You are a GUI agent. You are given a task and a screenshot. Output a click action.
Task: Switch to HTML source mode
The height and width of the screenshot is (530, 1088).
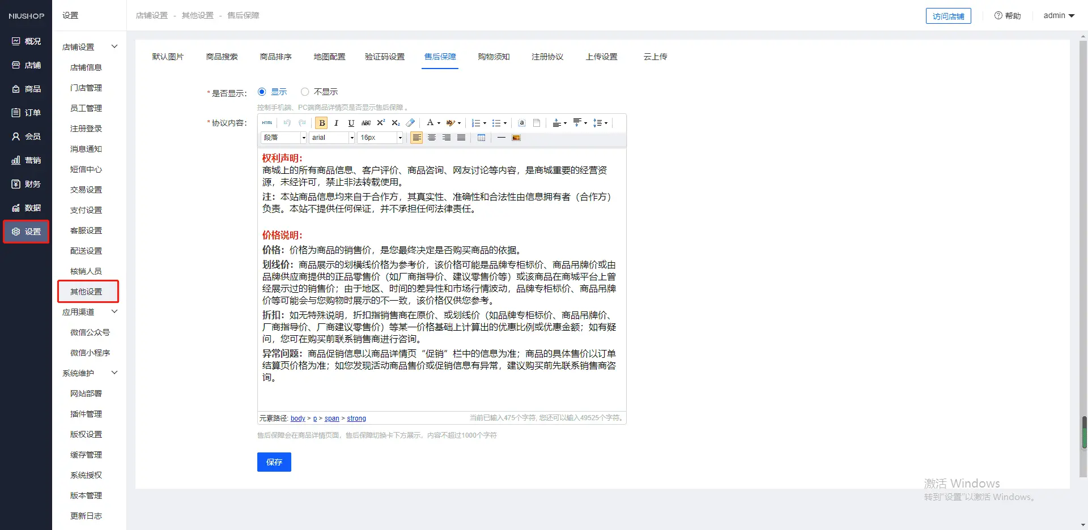(267, 123)
